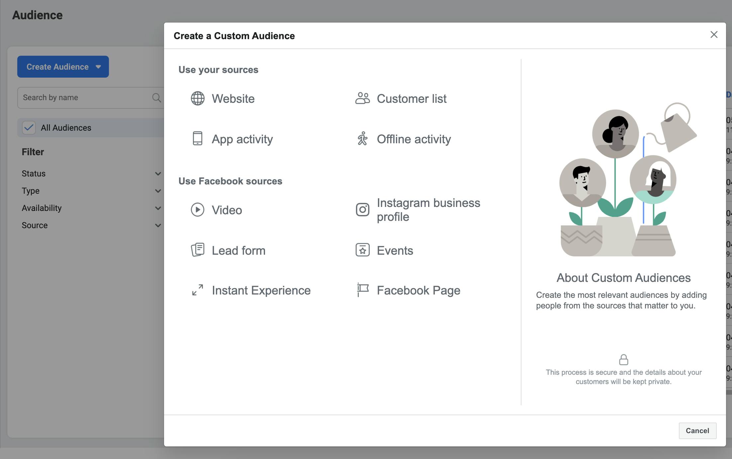Viewport: 732px width, 459px height.
Task: Open the Create Audience button
Action: tap(63, 67)
